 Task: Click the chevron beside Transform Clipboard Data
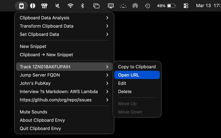pos(107,26)
